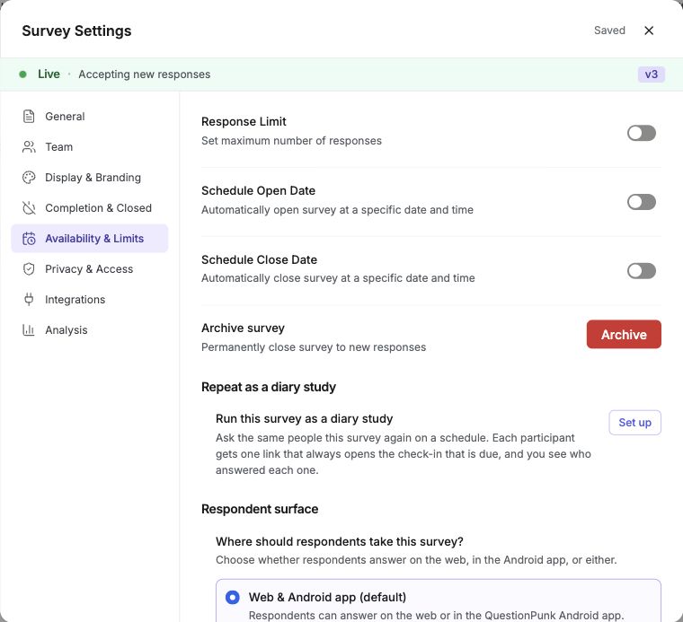Click 'Set maximum number of responses' text
The height and width of the screenshot is (622, 683).
(x=291, y=141)
